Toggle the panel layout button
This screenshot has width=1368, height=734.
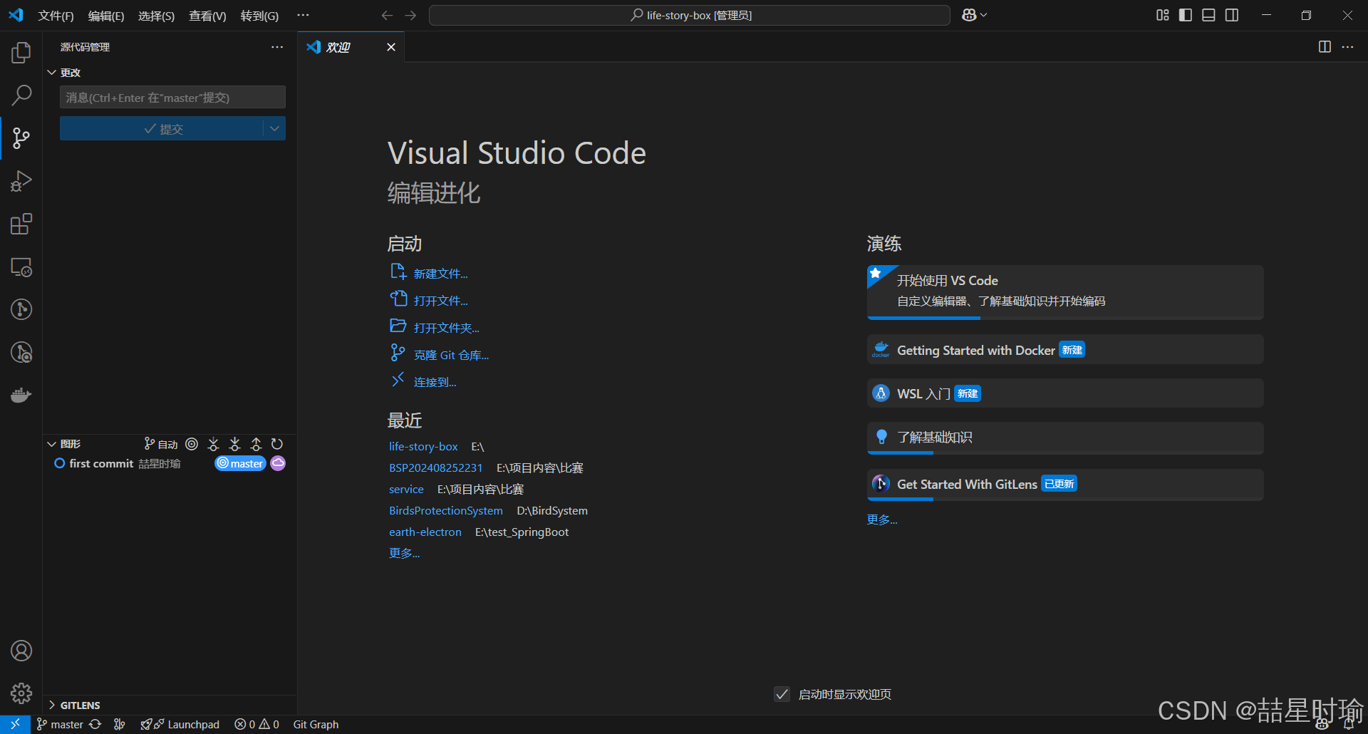click(x=1208, y=15)
